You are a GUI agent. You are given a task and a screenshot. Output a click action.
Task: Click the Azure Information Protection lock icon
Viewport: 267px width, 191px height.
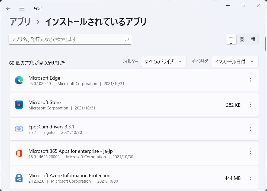(19, 178)
